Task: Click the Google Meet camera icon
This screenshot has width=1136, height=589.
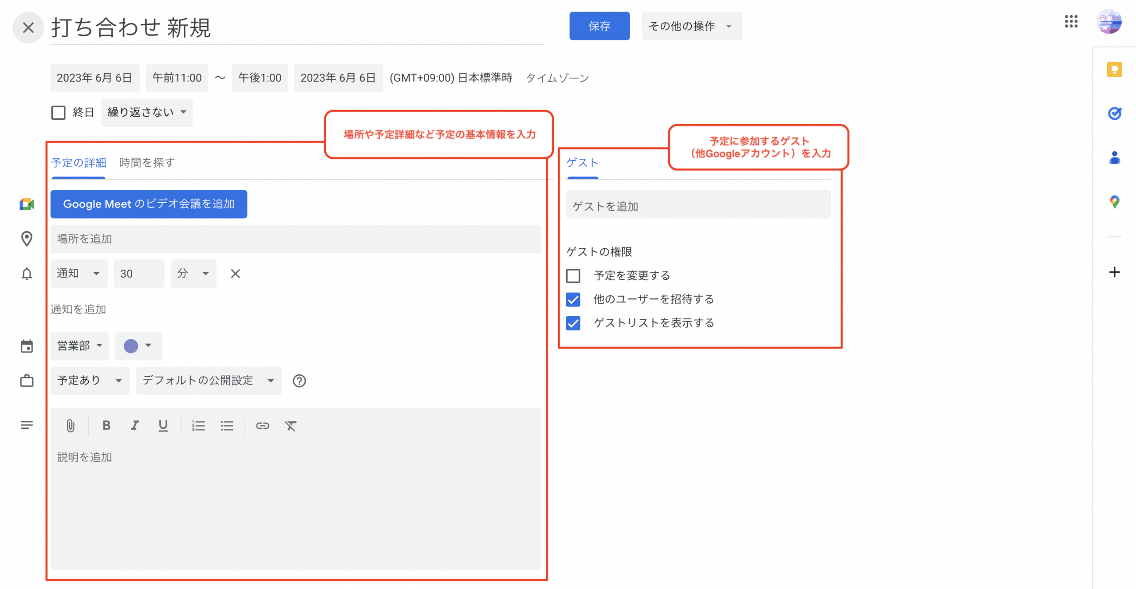Action: coord(27,204)
